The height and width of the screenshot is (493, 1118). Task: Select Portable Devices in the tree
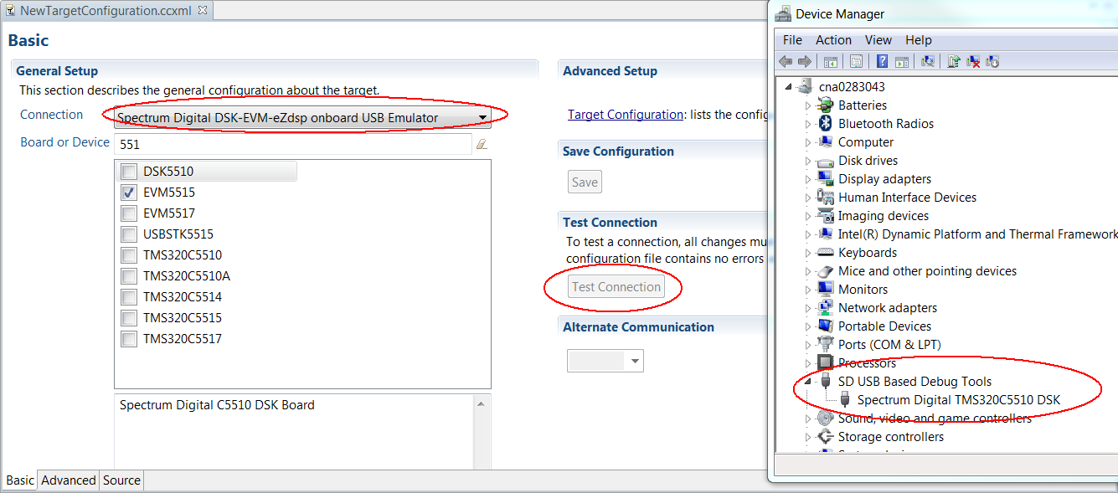tap(884, 326)
